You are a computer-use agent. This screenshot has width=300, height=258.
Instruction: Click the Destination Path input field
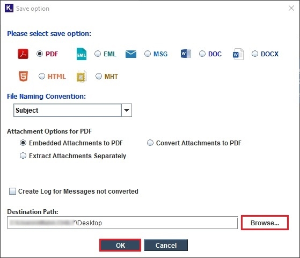(x=122, y=223)
